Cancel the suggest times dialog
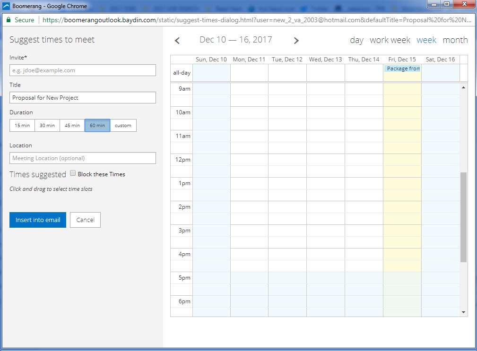Screen dimensions: 477x351 [x=85, y=220]
